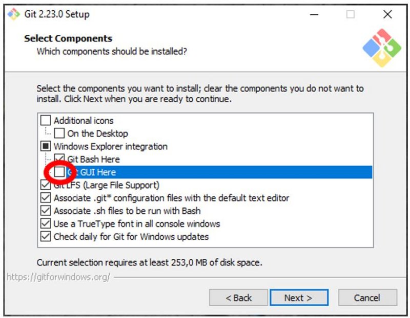Viewport: 410px width, 318px height.
Task: Select the highlighted Git GUI Here list entry
Action: pyautogui.click(x=154, y=172)
